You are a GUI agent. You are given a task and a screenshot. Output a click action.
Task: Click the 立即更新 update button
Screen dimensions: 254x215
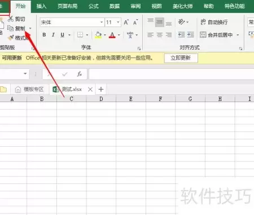[181, 58]
